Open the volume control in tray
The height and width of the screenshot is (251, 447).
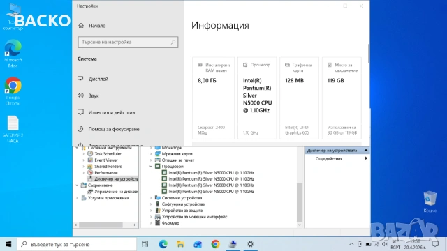385,244
